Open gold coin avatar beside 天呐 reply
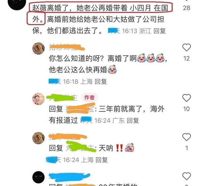This screenshot has height=186, width=198. coord(39,138)
